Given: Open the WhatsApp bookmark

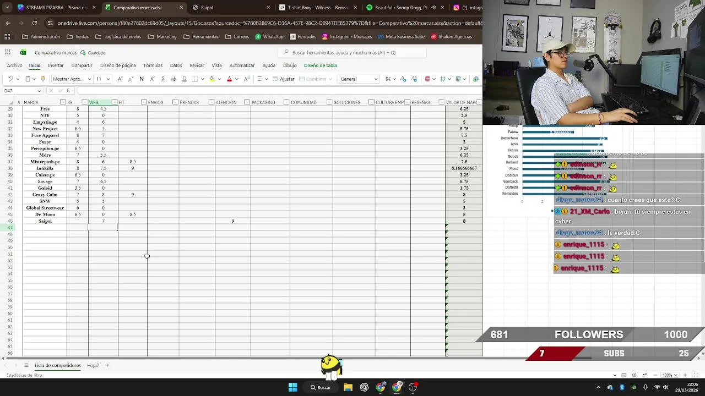Looking at the screenshot, I should (269, 37).
